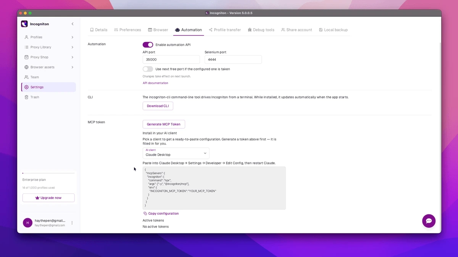Click the Share account people icon
458x257 pixels.
coord(283,30)
